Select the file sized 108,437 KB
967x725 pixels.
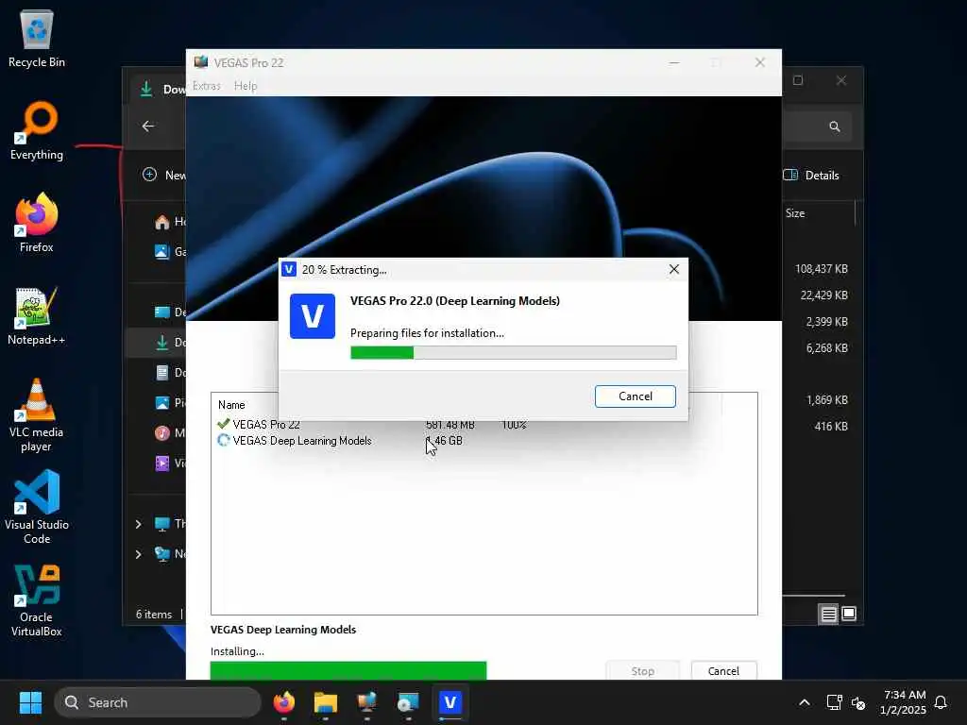(822, 269)
